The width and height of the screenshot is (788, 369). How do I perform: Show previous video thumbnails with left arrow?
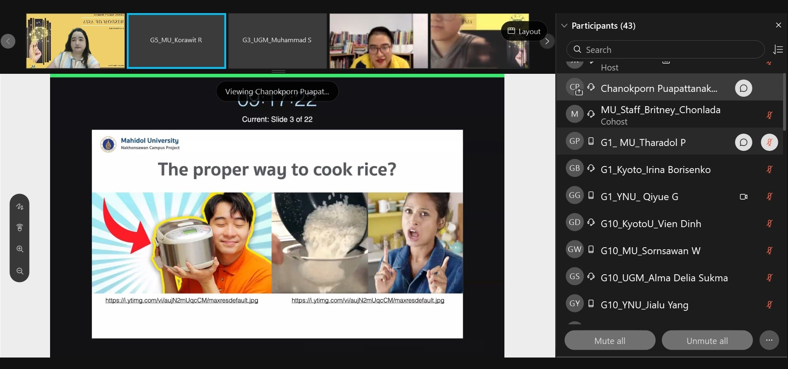pos(8,41)
